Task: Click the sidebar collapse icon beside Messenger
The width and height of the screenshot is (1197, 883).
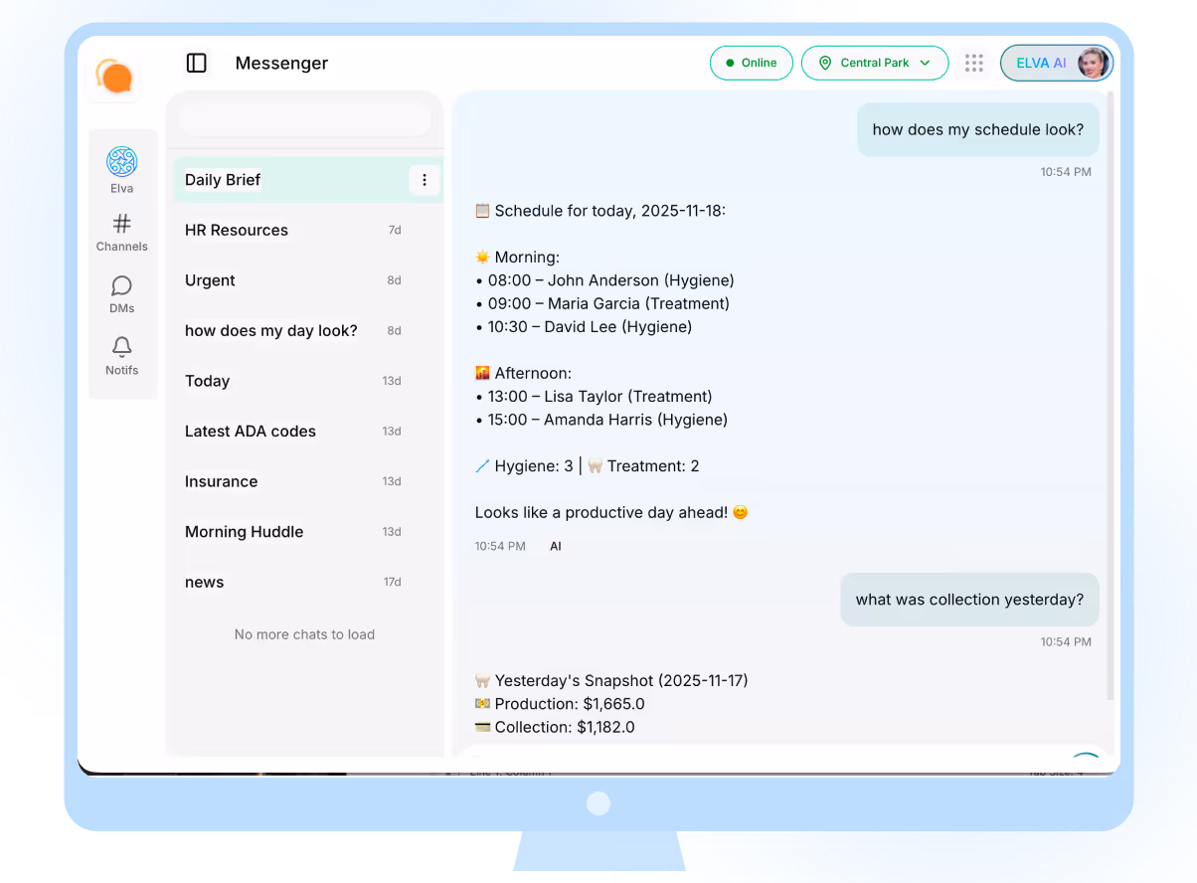Action: click(196, 63)
